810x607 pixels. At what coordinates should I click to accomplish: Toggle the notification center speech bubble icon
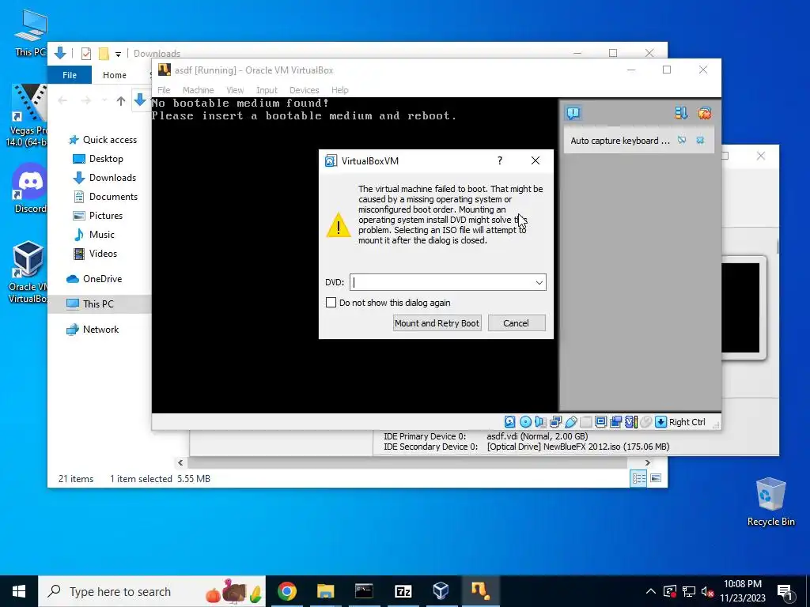click(573, 113)
